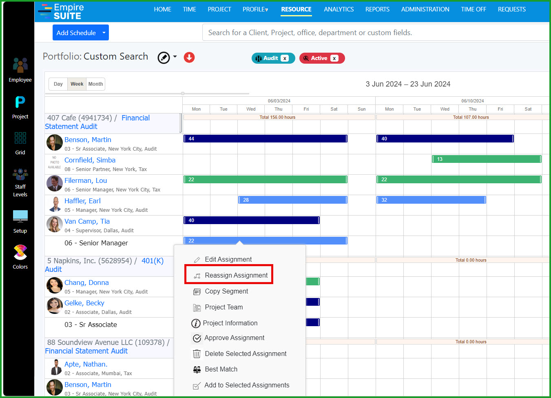Click the Reassign Assignment icon
Viewport: 551px width, 398px height.
[197, 276]
